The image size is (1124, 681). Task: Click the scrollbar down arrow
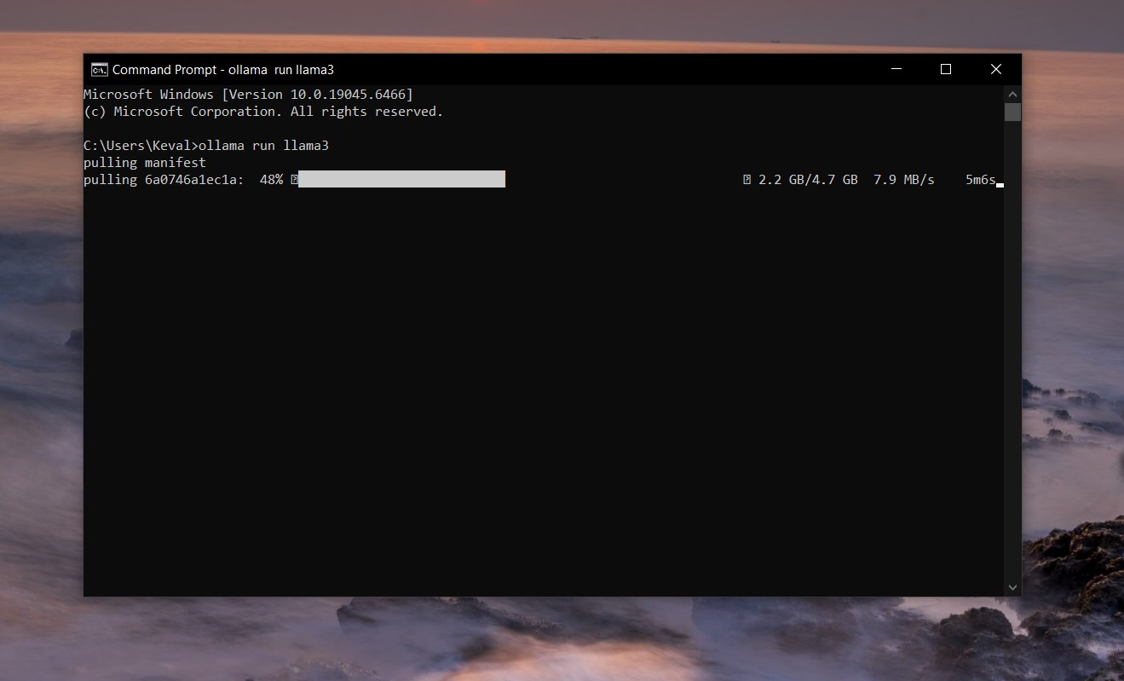[x=1012, y=586]
